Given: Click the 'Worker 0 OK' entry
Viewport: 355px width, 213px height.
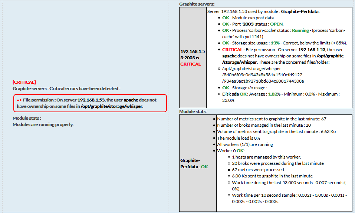Looking at the screenshot, I should coord(231,151).
